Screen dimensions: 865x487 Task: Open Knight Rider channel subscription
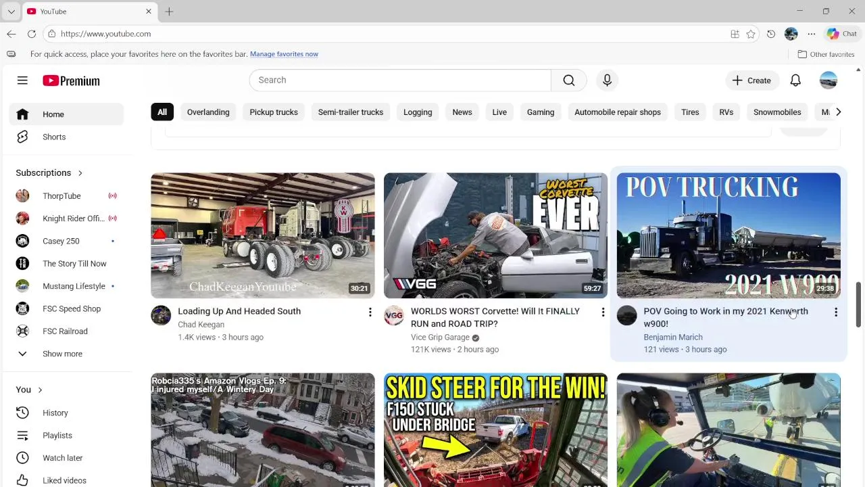click(x=66, y=218)
